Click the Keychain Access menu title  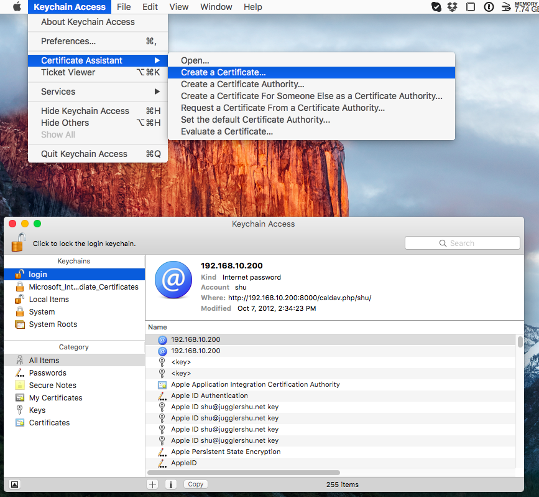[70, 7]
